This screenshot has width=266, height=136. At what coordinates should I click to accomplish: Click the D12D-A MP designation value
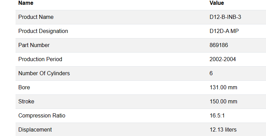(224, 31)
